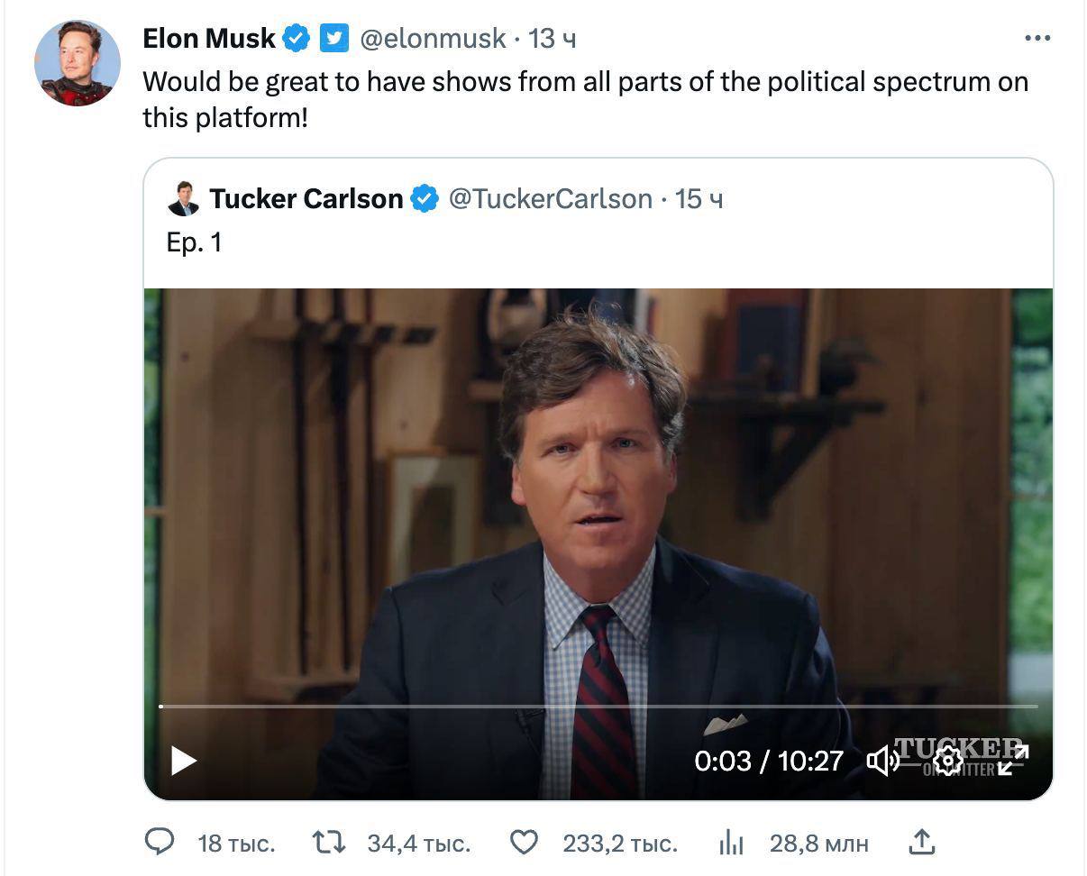This screenshot has height=876, width=1087.
Task: Click the share upload icon
Action: [920, 843]
